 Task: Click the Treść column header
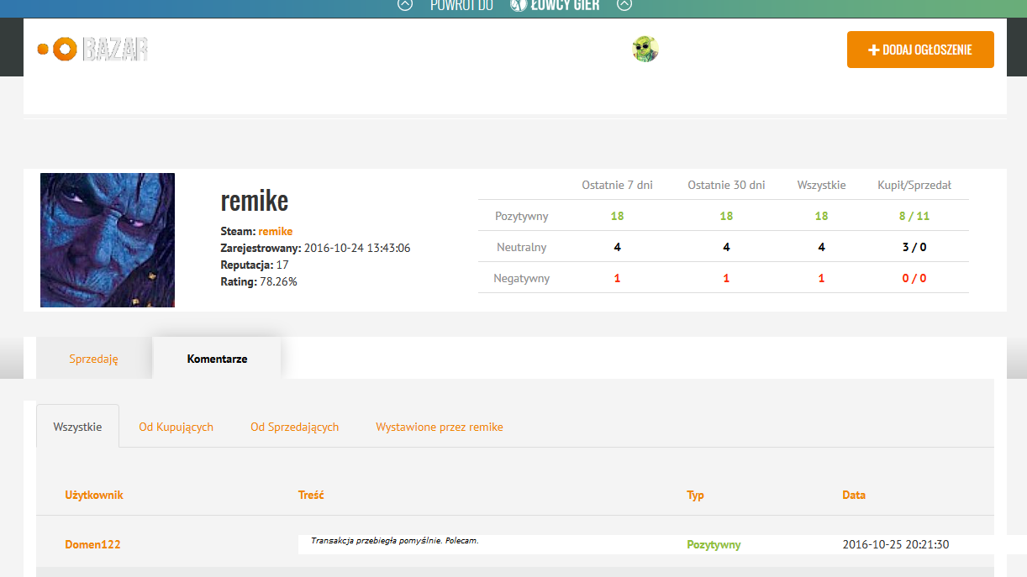point(311,495)
